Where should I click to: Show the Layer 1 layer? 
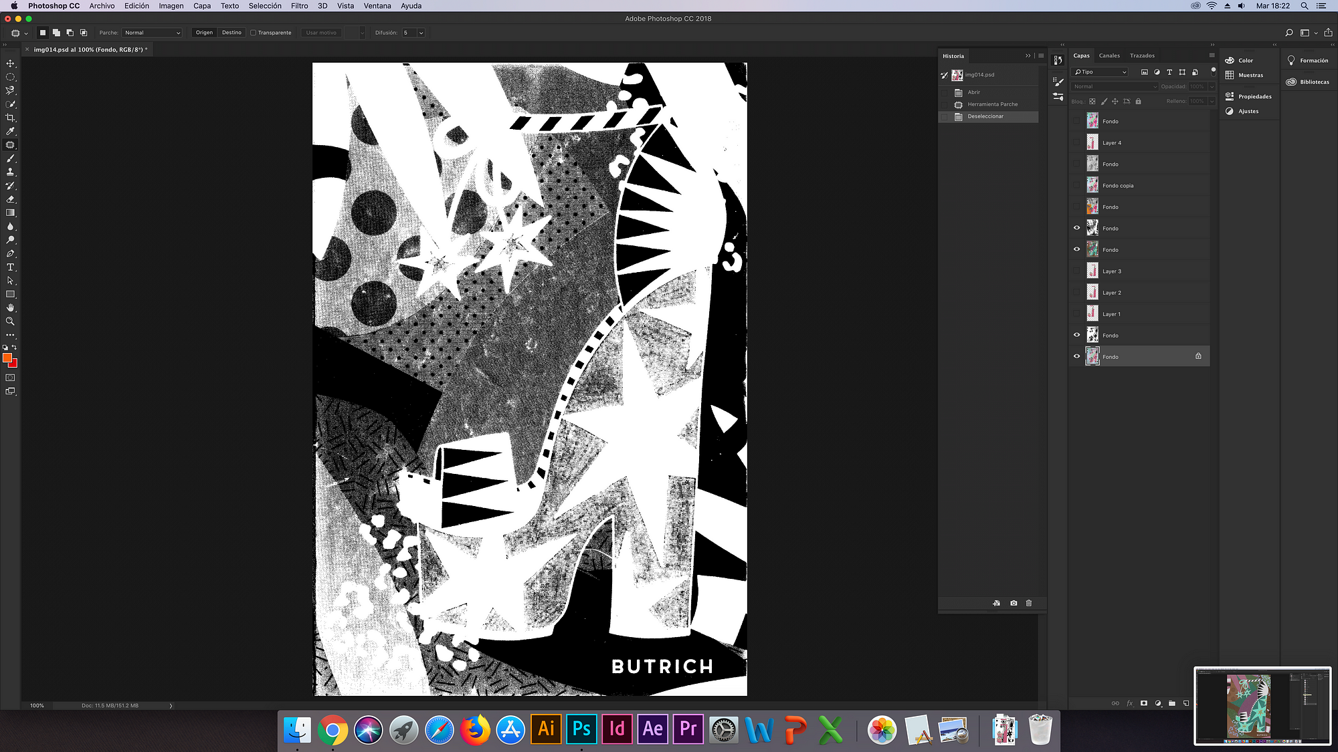pyautogui.click(x=1076, y=314)
